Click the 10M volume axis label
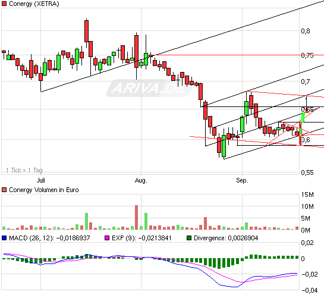The image size is (324, 295). tap(307, 206)
